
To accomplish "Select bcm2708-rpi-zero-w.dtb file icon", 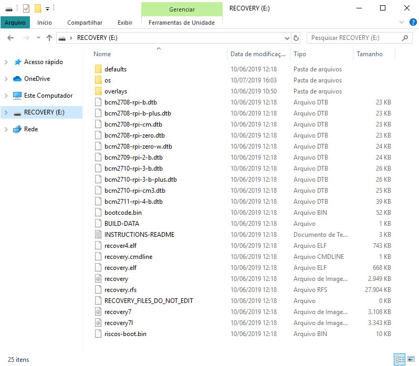I will (98, 146).
